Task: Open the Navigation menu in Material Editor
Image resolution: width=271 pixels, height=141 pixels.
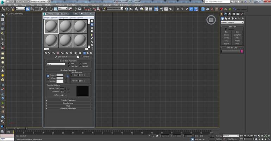Action: point(63,18)
